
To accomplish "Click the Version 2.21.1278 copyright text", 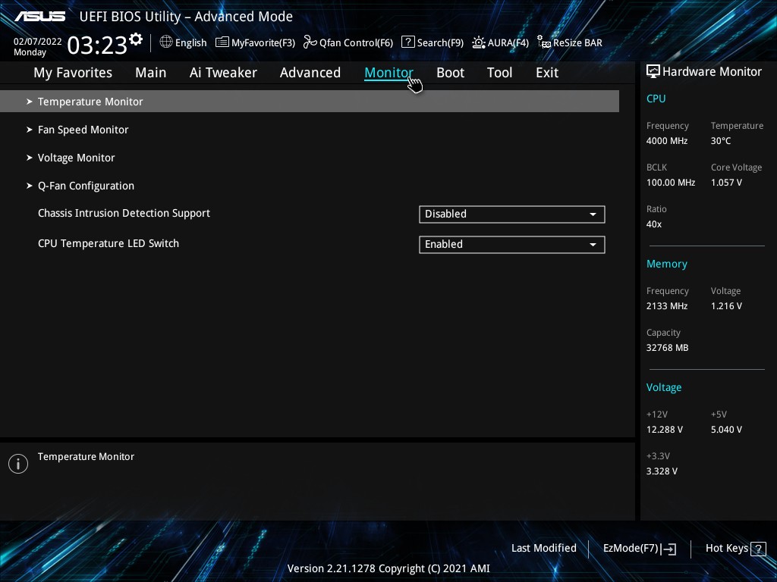I will (x=388, y=568).
